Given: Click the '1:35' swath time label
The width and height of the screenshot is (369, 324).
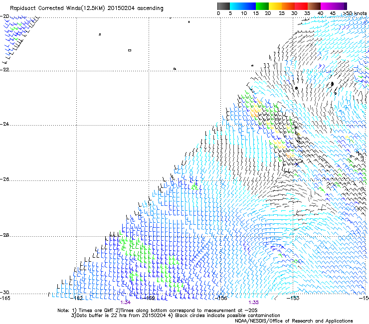Looking at the screenshot, I should pos(253,303).
